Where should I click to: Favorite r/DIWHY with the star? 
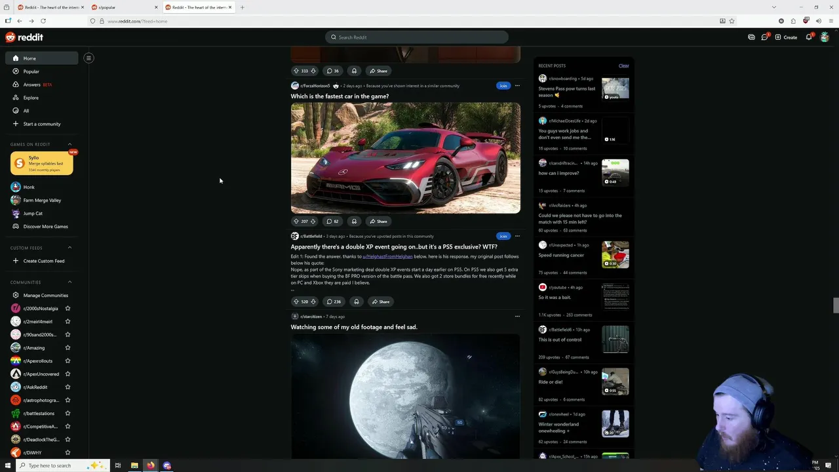pyautogui.click(x=68, y=452)
